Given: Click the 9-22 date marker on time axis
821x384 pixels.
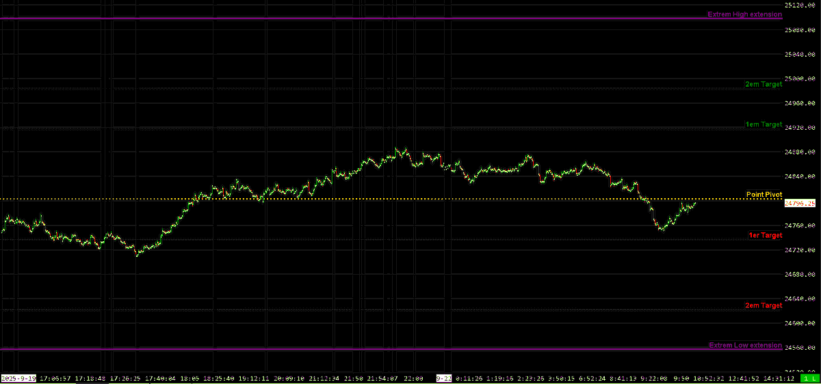Looking at the screenshot, I should point(443,378).
